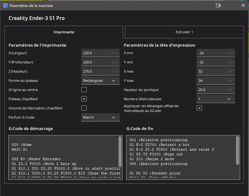This screenshot has height=196, width=249.
Task: Click the Hauteur du portique input field
Action: click(216, 90)
